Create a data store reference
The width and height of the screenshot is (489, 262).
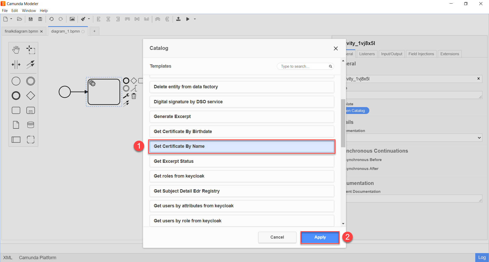tap(31, 125)
